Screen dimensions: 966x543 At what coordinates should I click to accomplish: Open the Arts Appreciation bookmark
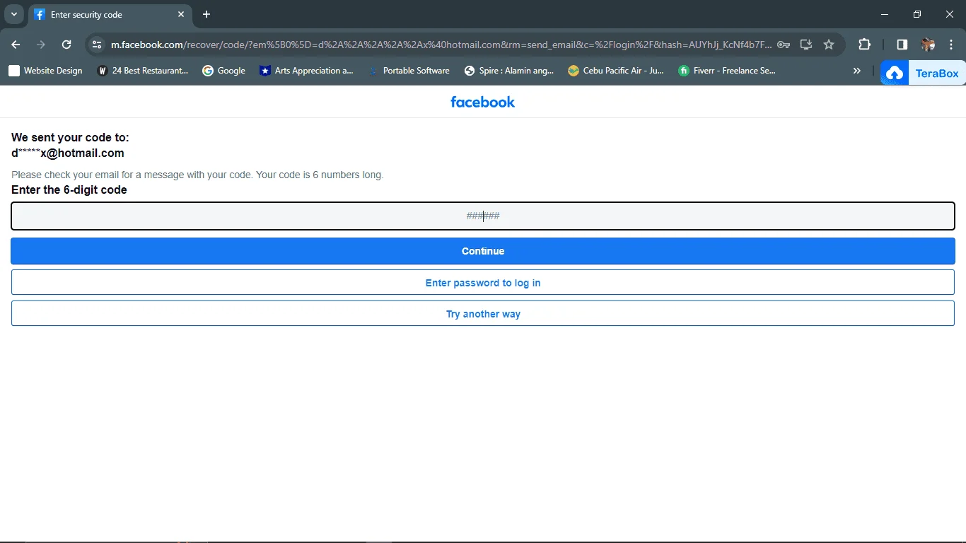(306, 71)
